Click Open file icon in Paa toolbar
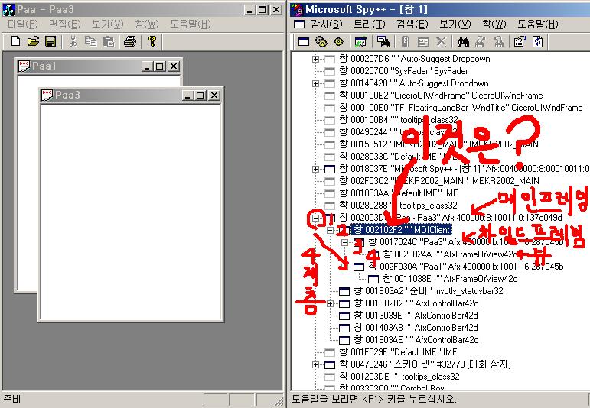 click(33, 41)
